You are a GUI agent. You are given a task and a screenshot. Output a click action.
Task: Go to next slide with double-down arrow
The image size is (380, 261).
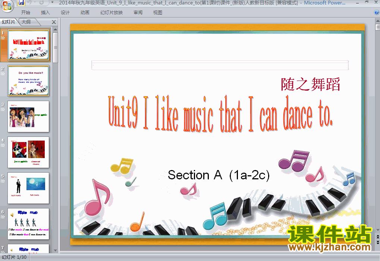(x=378, y=242)
